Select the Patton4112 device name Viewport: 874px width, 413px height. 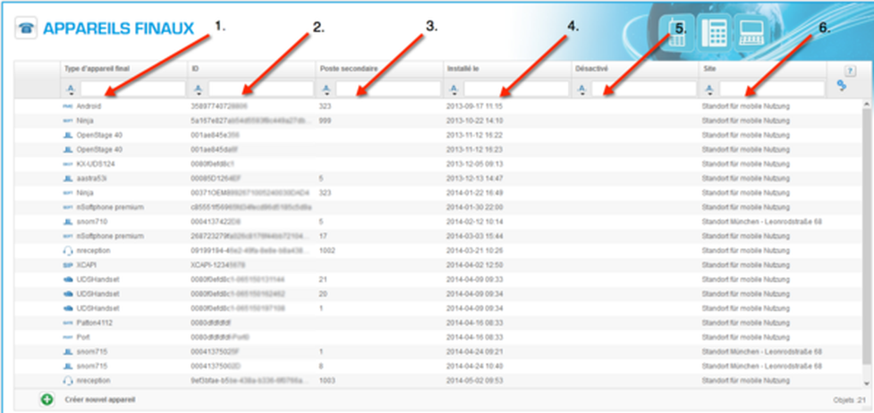pos(94,324)
